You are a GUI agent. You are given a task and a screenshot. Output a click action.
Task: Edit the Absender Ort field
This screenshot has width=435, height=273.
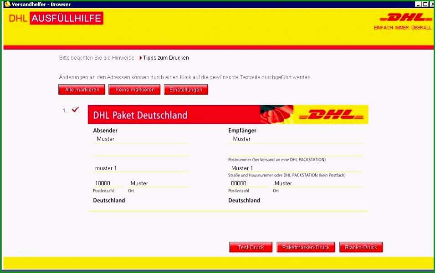click(x=159, y=183)
